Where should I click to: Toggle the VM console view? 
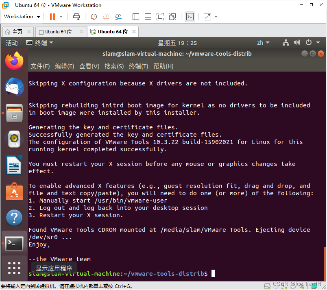coord(190,17)
